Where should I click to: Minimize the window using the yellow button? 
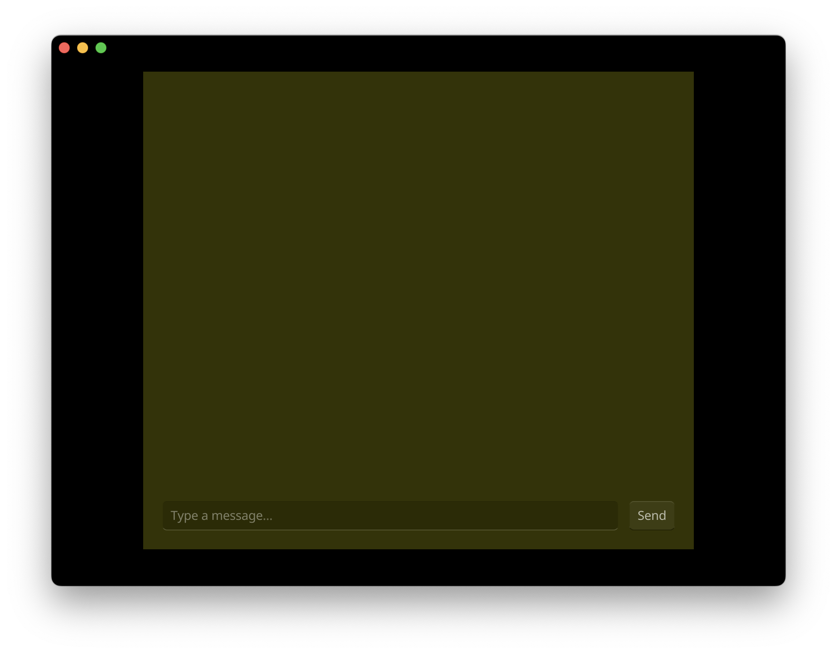[x=83, y=48]
